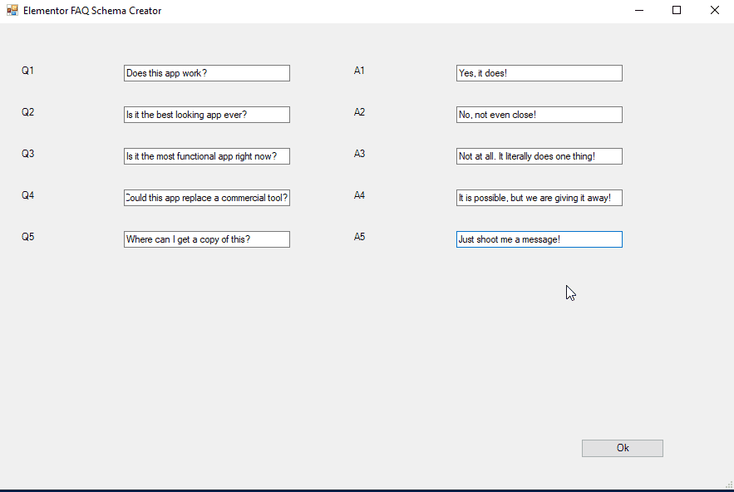This screenshot has height=492, width=734.
Task: Click the Q1 label
Action: point(27,71)
